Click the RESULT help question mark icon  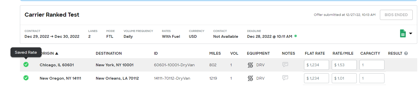(x=406, y=53)
